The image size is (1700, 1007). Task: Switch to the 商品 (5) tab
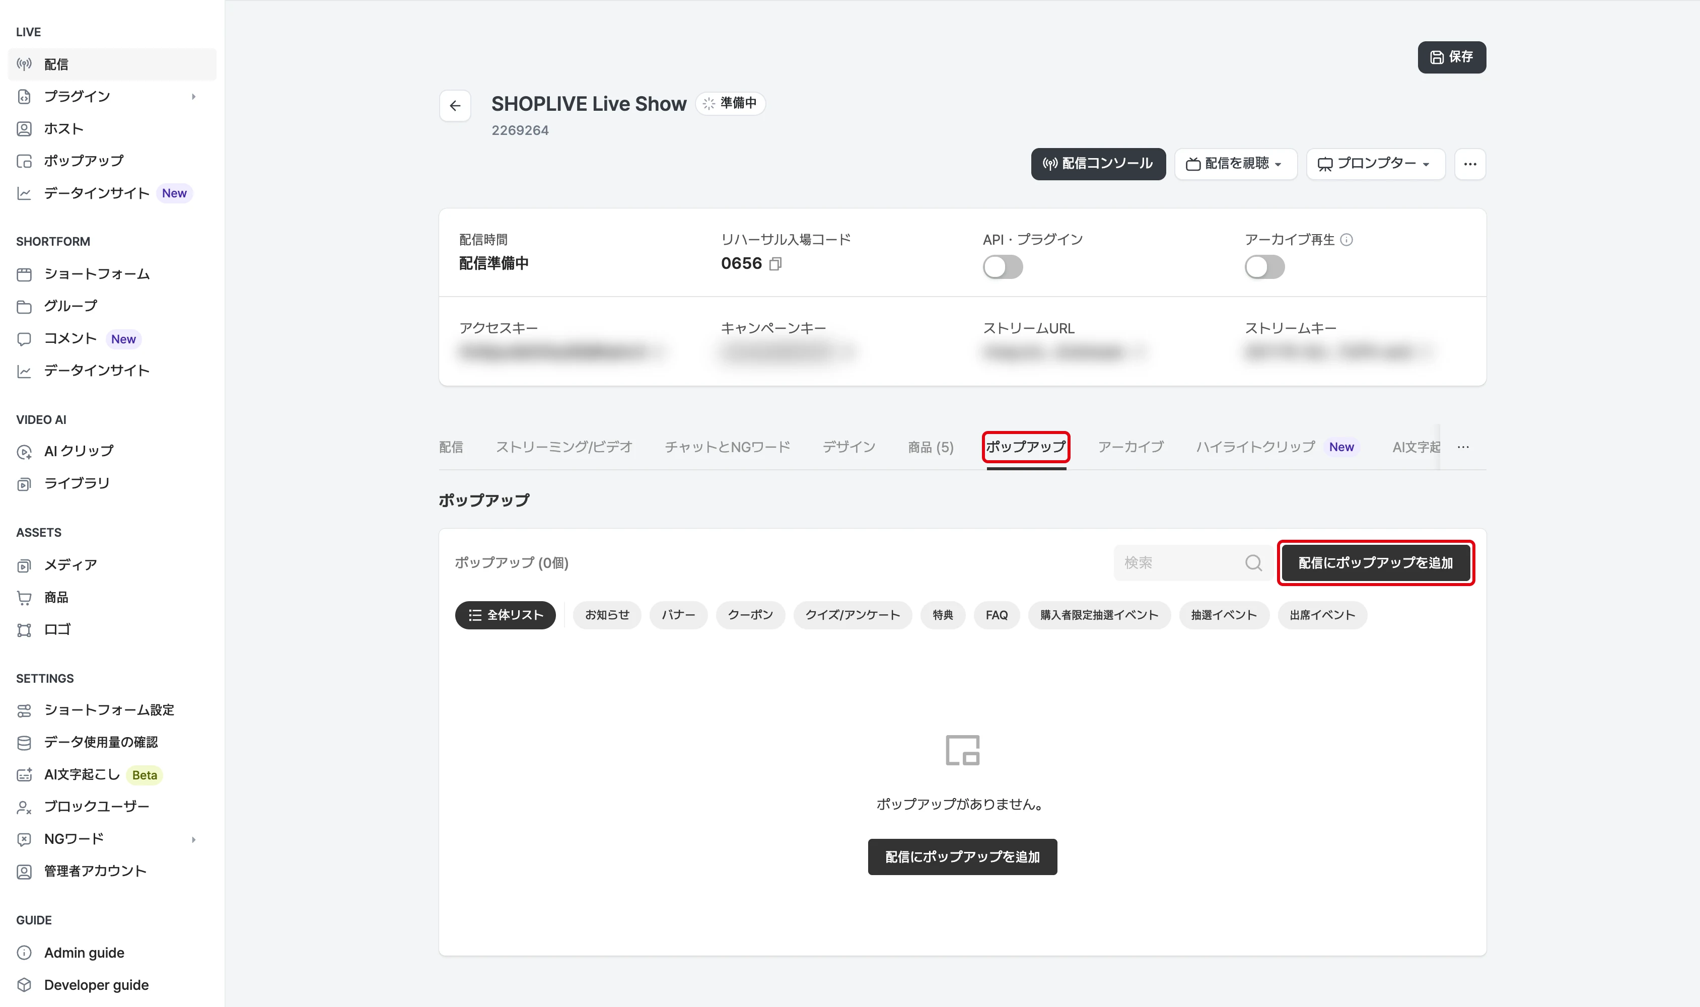pyautogui.click(x=931, y=447)
